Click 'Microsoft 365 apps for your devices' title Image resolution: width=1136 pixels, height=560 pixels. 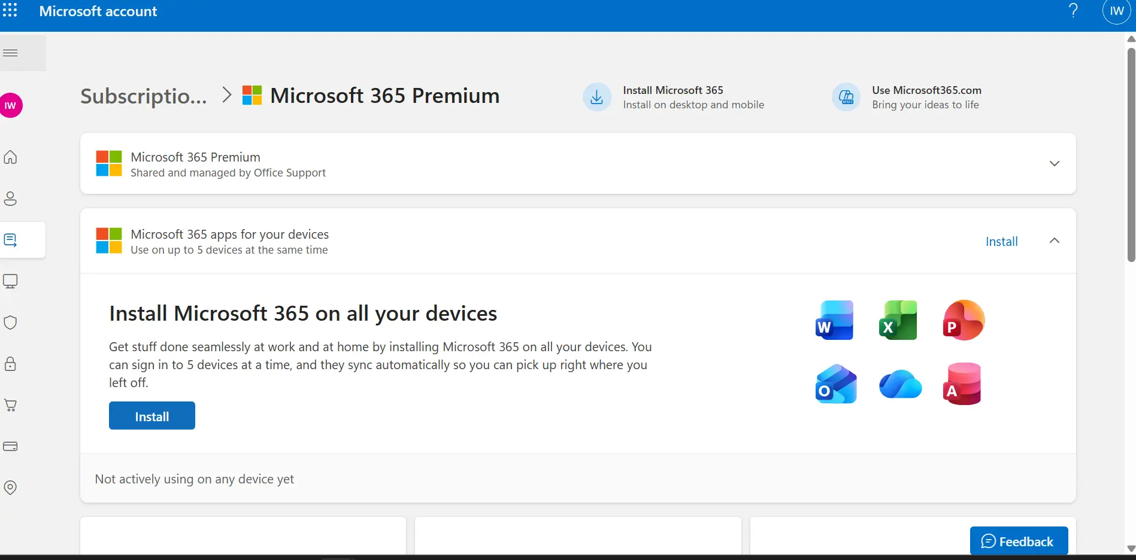[x=230, y=235]
